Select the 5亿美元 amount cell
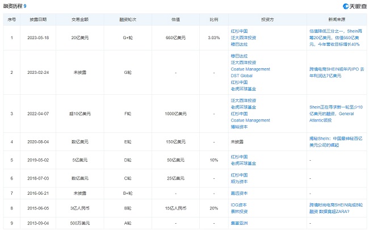 (x=80, y=160)
